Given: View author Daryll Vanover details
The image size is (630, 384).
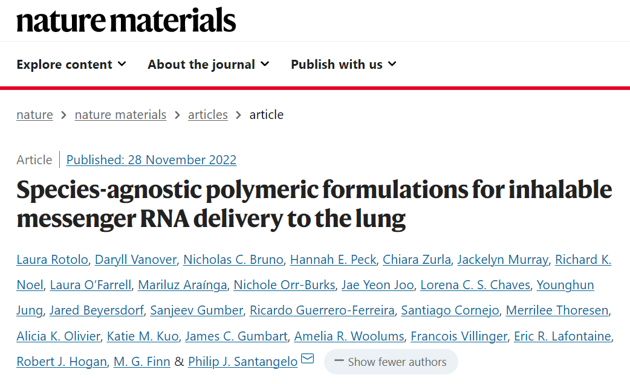Looking at the screenshot, I should (x=136, y=260).
